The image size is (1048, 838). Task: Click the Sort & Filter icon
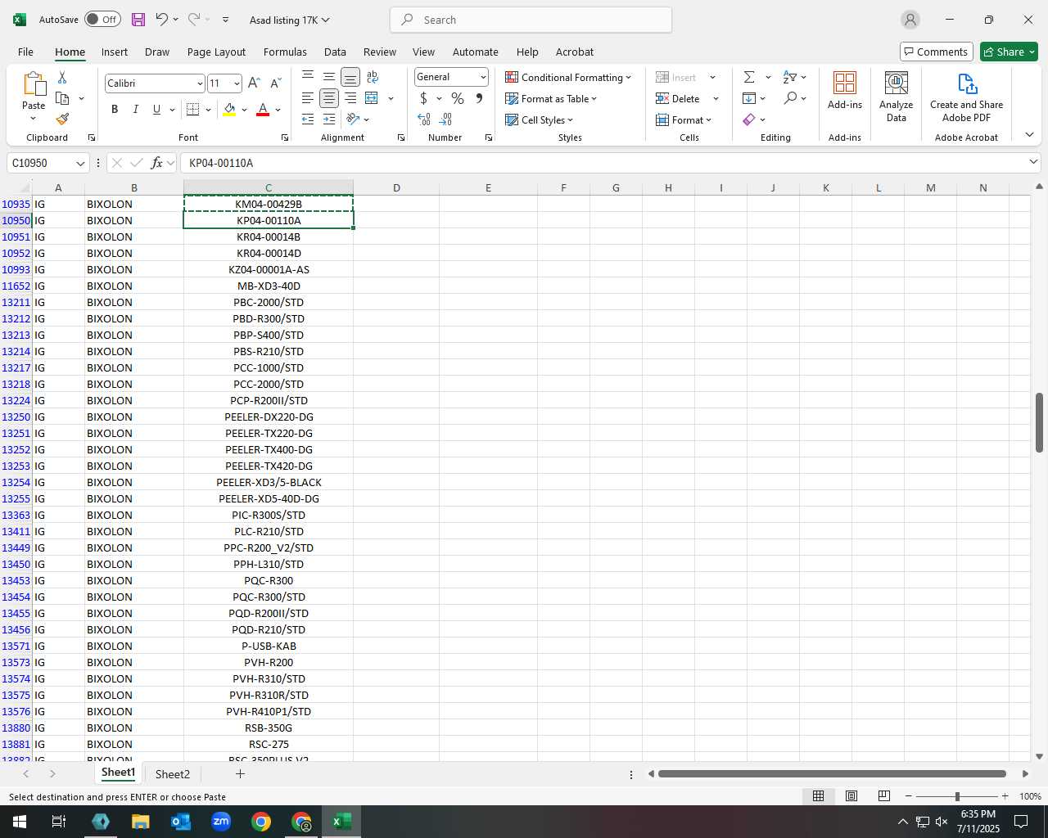tap(790, 77)
